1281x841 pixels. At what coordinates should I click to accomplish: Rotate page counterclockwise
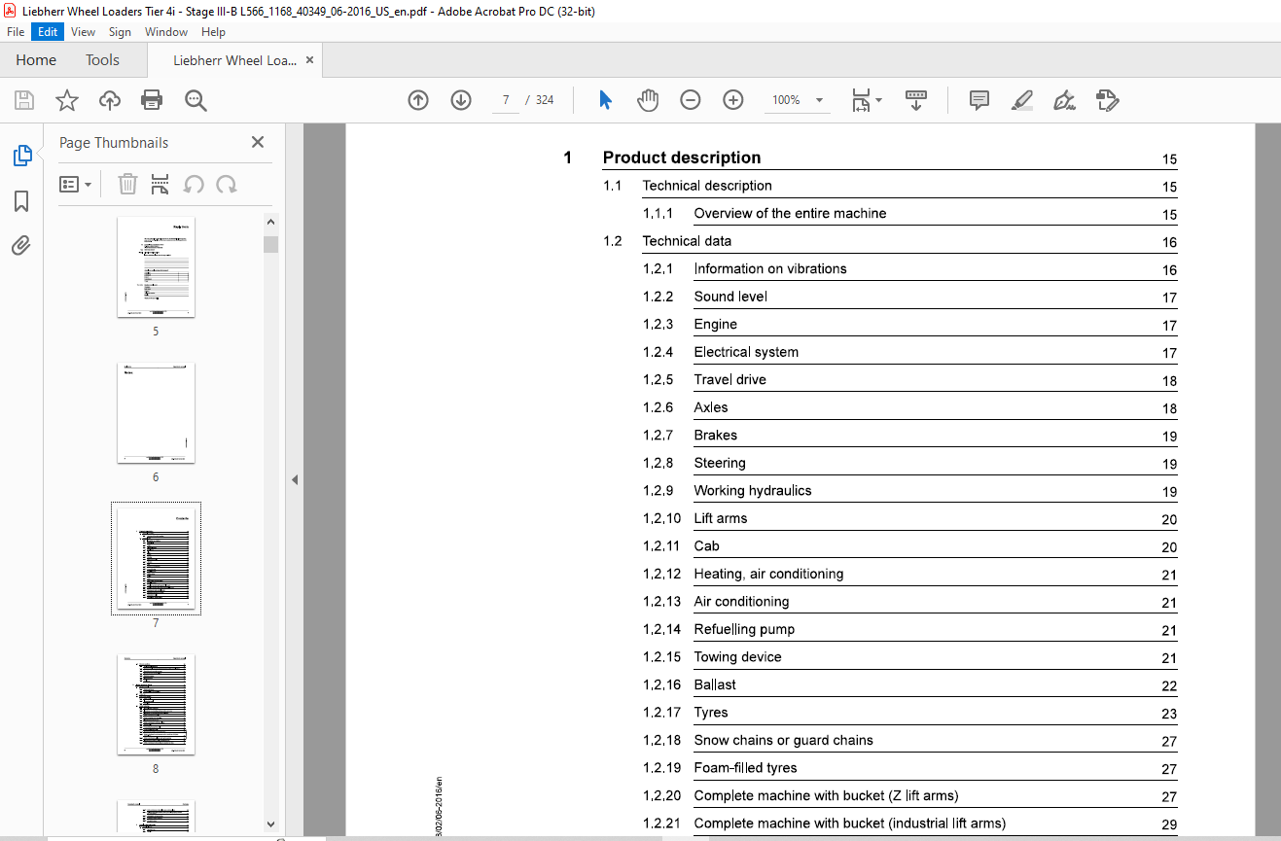click(194, 184)
